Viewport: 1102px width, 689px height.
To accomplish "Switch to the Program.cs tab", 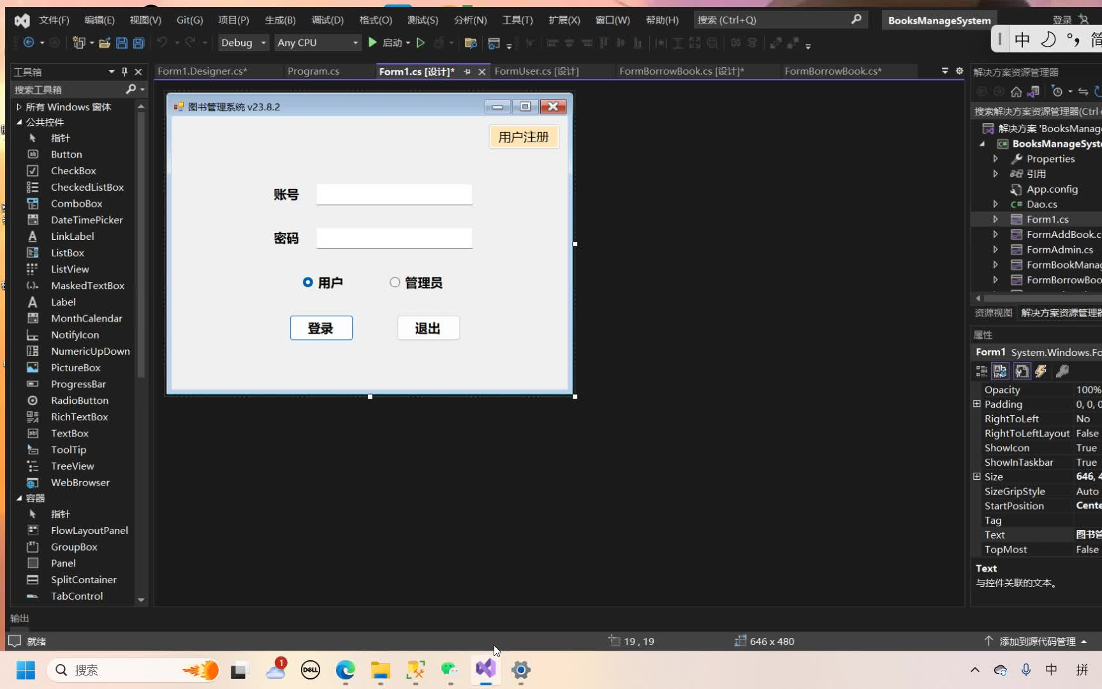I will coord(313,71).
